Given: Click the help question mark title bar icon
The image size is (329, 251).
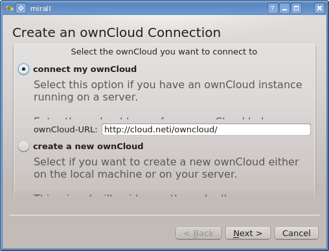Looking at the screenshot, I should (273, 8).
